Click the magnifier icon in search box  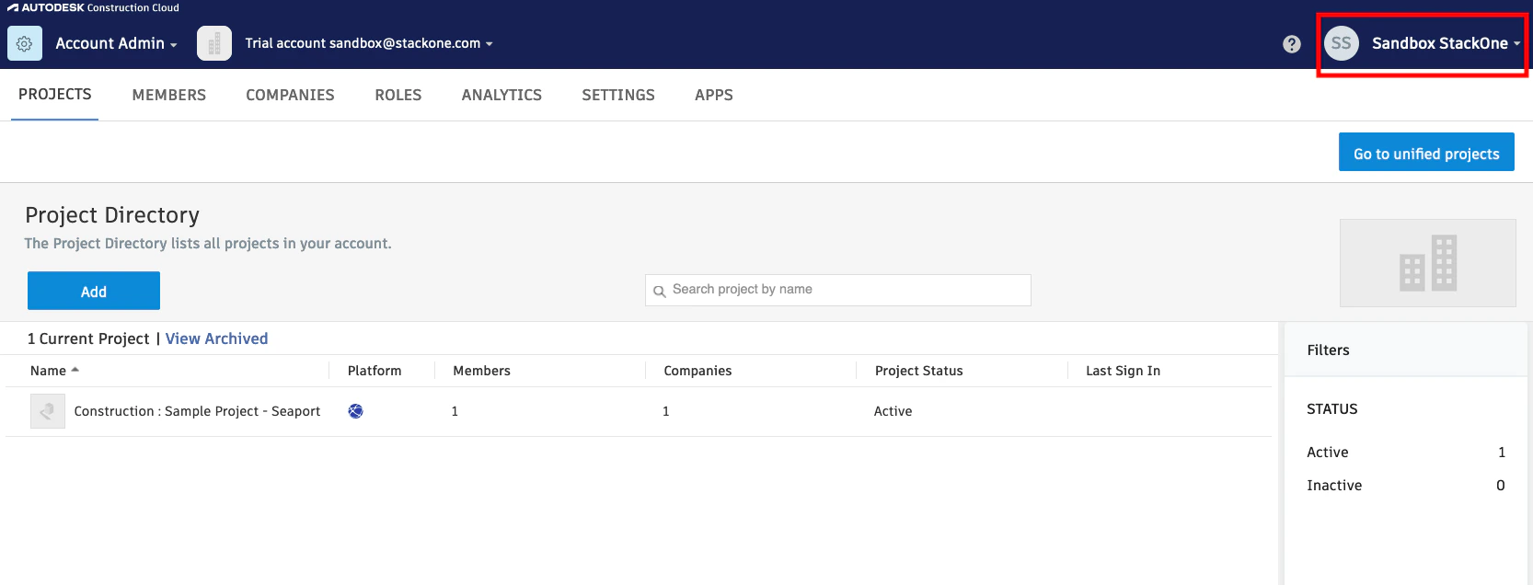(660, 292)
